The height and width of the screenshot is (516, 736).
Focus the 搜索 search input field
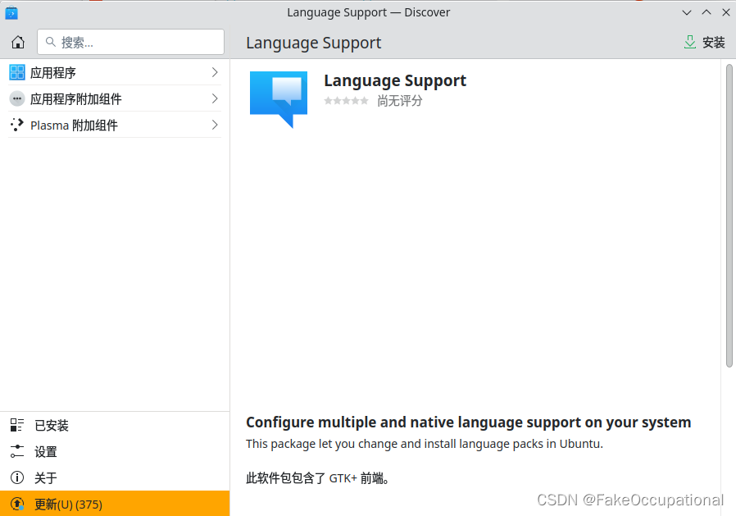[130, 42]
